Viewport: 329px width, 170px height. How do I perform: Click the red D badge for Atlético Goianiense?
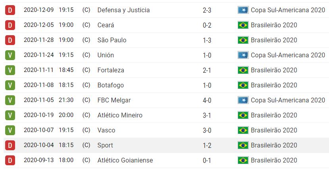10,160
